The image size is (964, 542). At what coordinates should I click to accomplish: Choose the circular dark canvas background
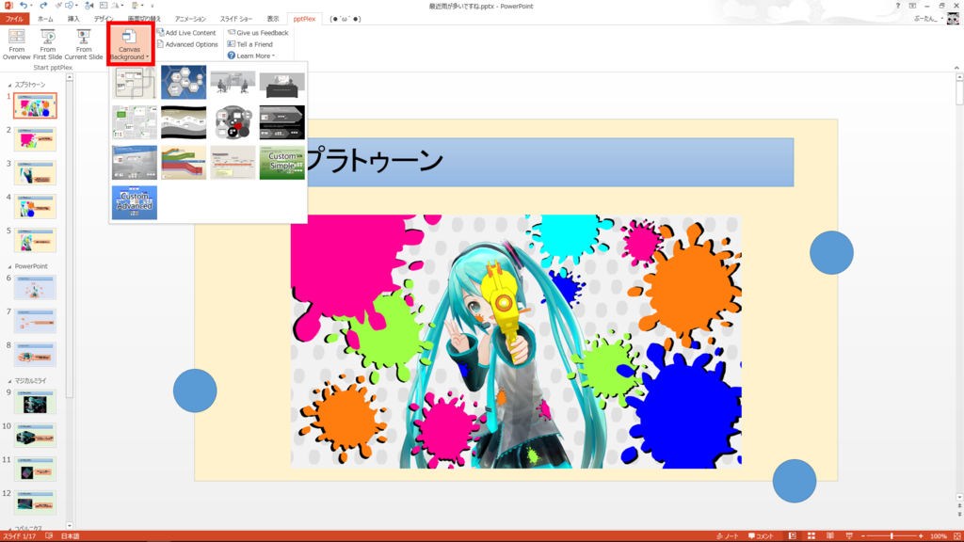click(x=233, y=122)
